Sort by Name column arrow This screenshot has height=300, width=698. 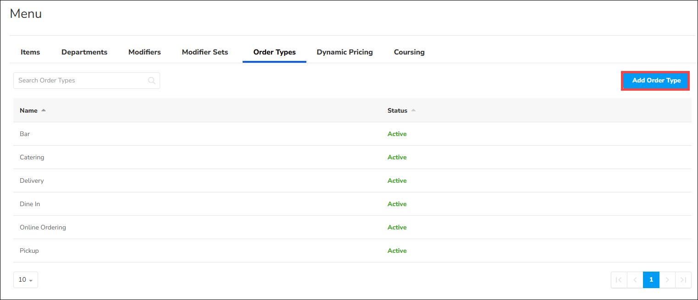[44, 110]
